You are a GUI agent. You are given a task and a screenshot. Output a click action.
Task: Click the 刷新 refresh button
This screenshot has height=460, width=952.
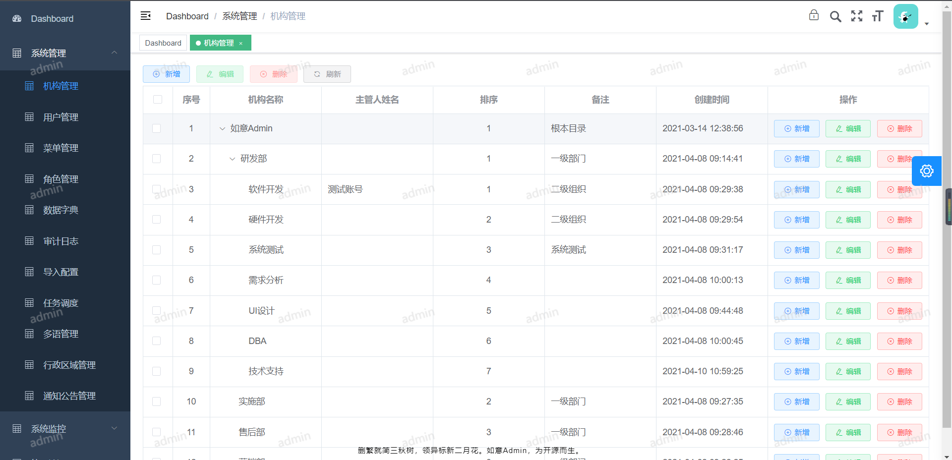pos(327,74)
